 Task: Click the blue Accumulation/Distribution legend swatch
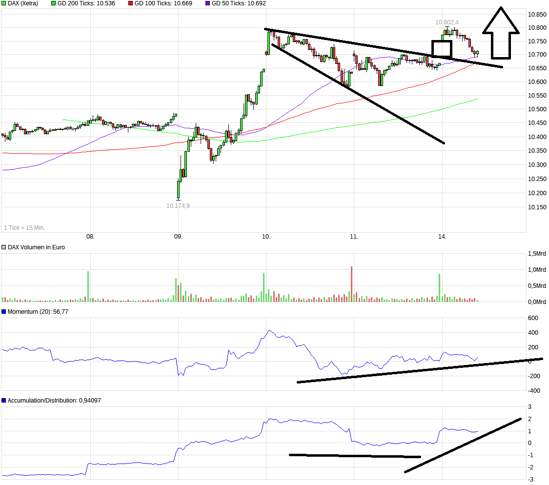click(x=4, y=400)
